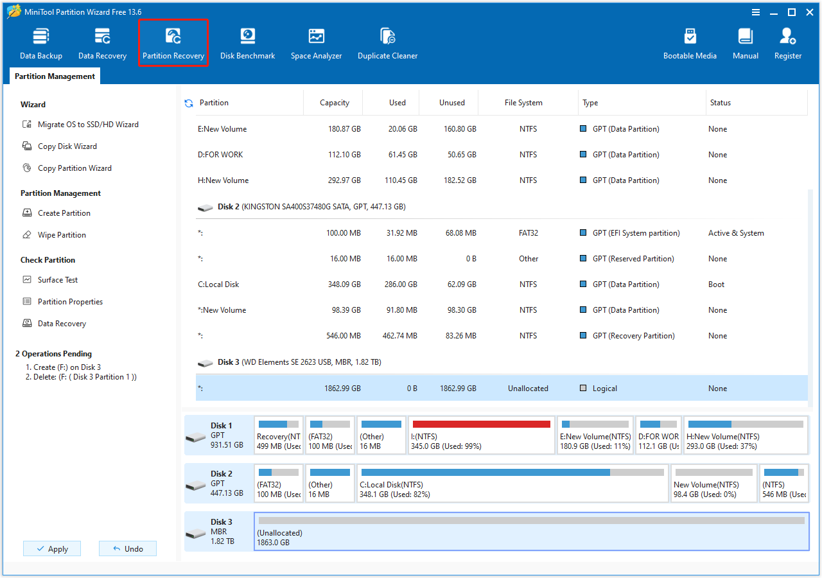Switch to the Partition Management tab
The image size is (822, 578).
pyautogui.click(x=55, y=76)
